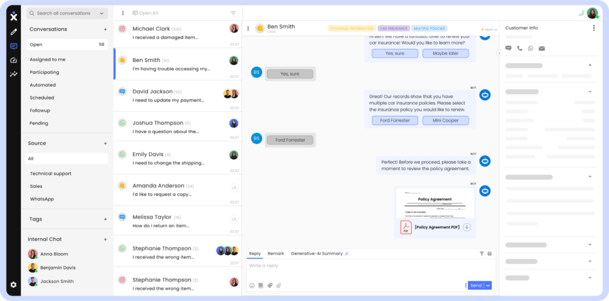Assign agent to Amanda Anderson conversation
Viewport: 609px width, 301px height.
click(234, 188)
